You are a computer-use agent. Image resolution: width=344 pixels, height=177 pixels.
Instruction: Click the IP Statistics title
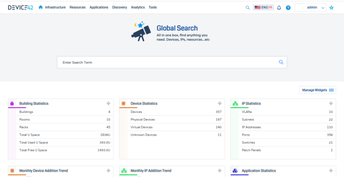(252, 103)
